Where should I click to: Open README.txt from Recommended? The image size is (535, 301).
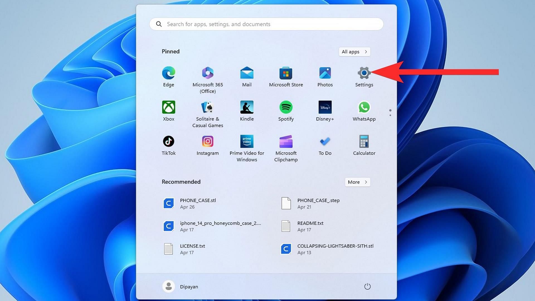tap(310, 226)
